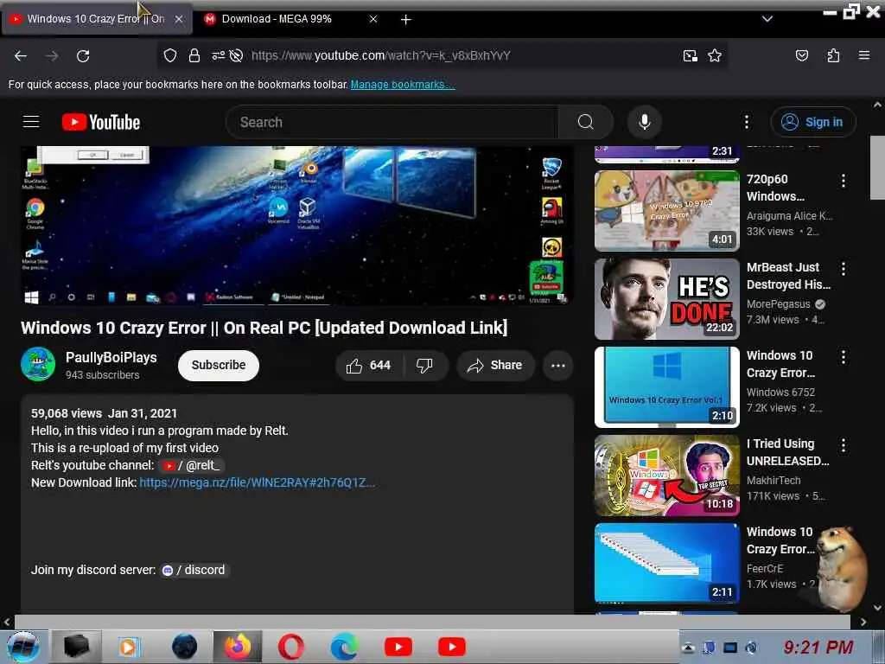Open menu for MrBeast Just Destroyed video
885x664 pixels.
[x=844, y=269]
